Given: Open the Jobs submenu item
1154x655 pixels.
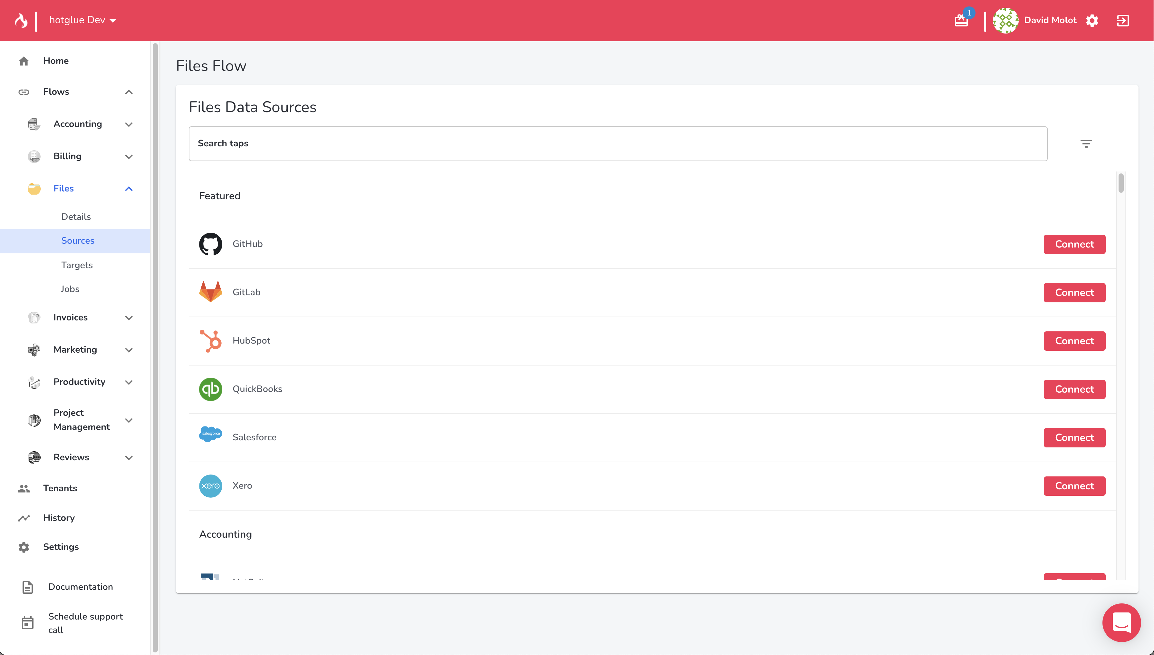Looking at the screenshot, I should pos(70,289).
